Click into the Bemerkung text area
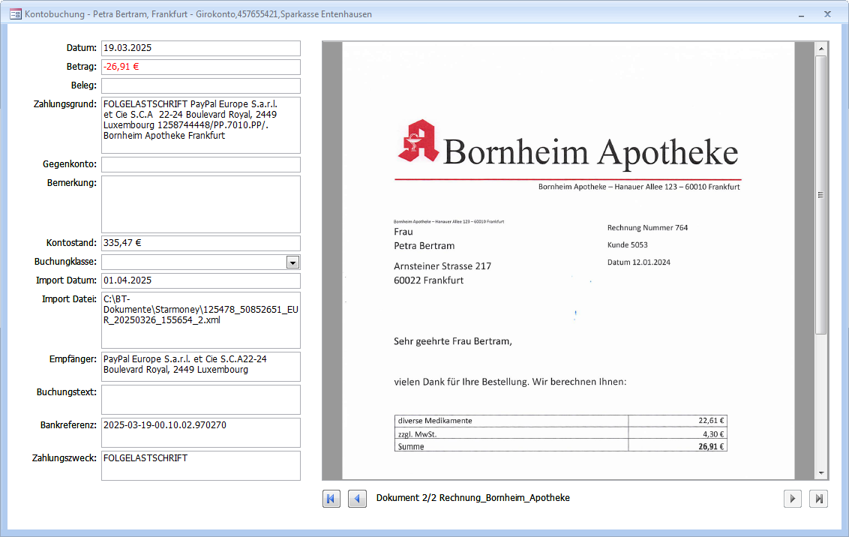 (201, 204)
